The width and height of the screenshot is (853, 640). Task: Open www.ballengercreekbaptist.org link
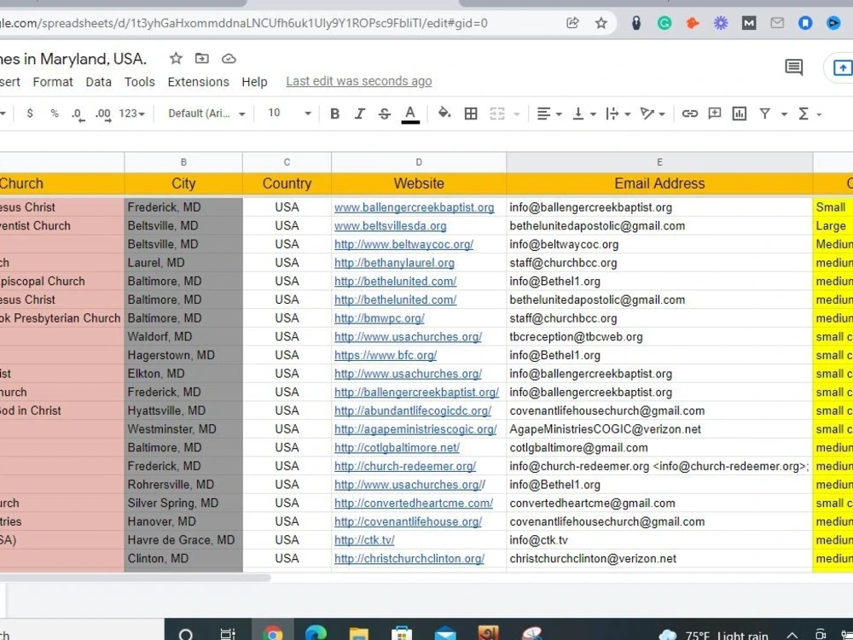click(x=414, y=207)
